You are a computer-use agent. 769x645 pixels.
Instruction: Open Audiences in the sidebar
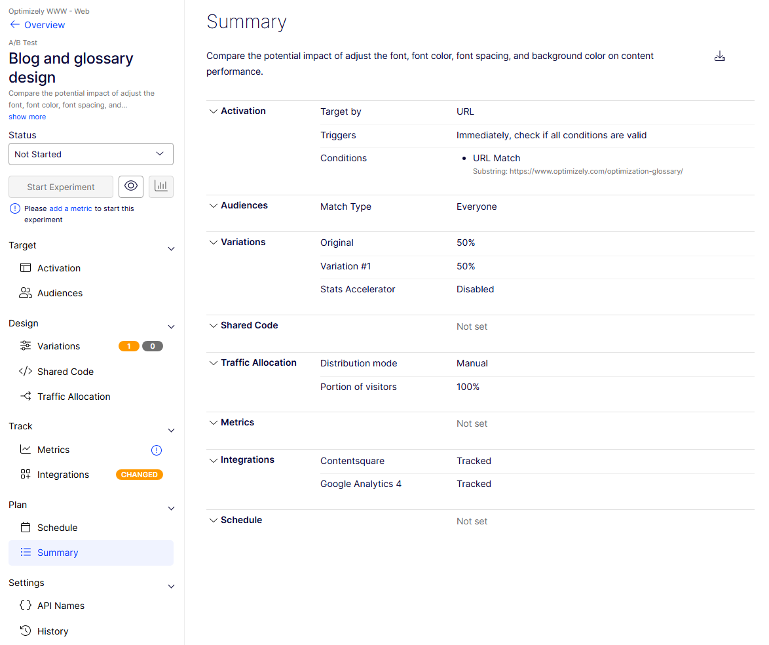pos(60,293)
